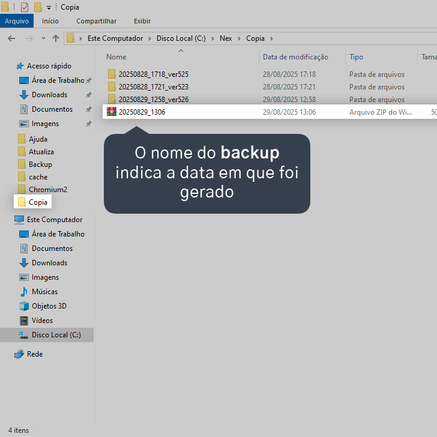Open pinned Documentos under Acesso rápido
Viewport: 437px width, 437px height.
(x=52, y=109)
